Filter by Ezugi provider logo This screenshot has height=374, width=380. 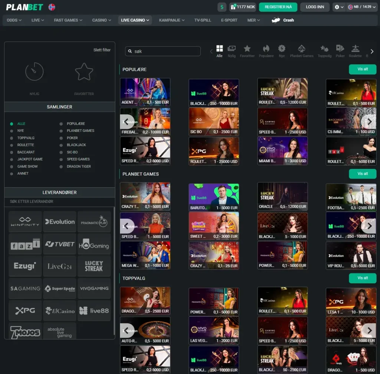pos(25,266)
